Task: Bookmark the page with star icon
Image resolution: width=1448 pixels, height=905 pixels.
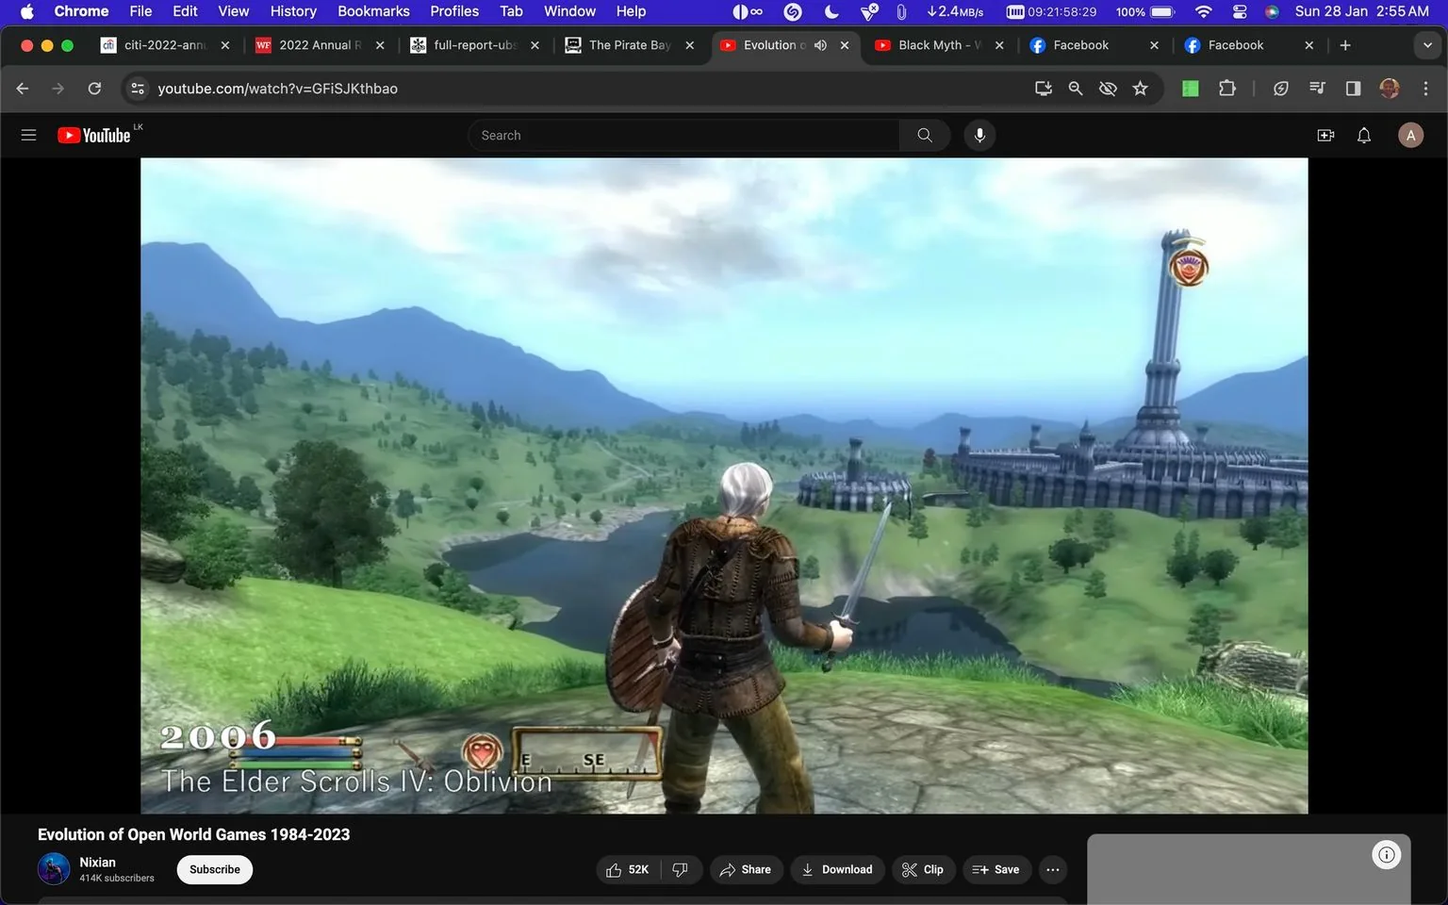Action: point(1140,88)
